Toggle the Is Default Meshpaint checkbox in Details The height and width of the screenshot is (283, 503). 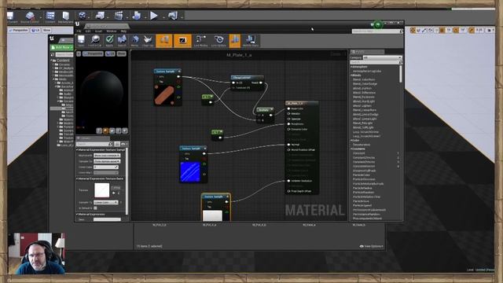pos(95,208)
